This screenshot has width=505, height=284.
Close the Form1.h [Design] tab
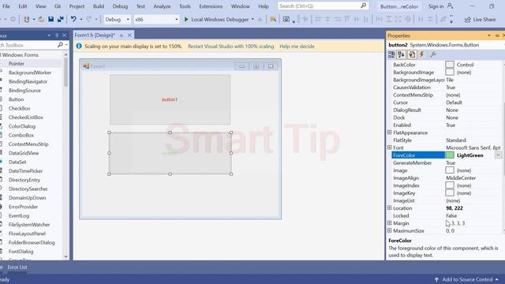coord(129,35)
